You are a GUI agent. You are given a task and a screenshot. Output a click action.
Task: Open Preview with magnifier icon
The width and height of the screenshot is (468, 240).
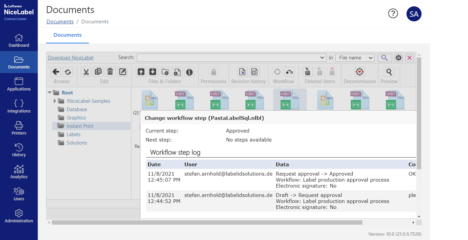click(389, 72)
